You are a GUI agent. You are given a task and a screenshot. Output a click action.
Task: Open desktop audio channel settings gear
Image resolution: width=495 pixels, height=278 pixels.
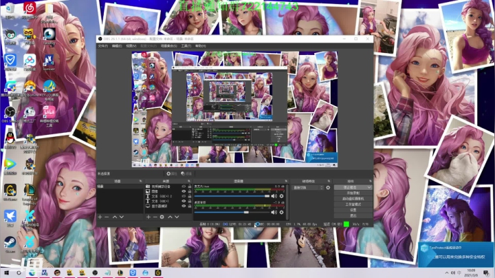pyautogui.click(x=281, y=213)
